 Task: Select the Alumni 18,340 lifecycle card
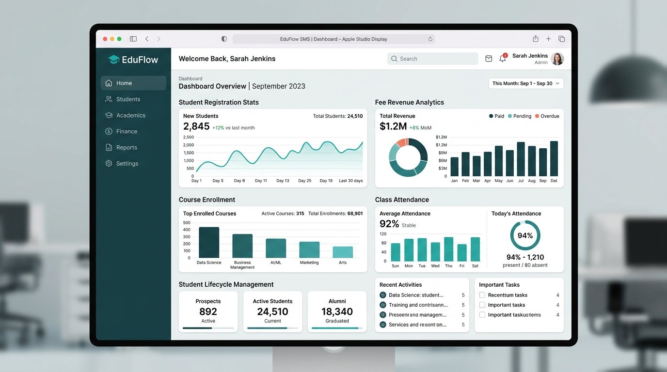coord(337,311)
